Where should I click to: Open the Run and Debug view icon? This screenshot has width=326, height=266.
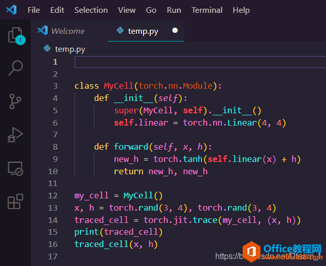pos(15,135)
